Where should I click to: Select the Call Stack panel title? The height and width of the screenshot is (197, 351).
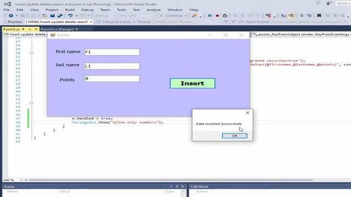pos(199,187)
